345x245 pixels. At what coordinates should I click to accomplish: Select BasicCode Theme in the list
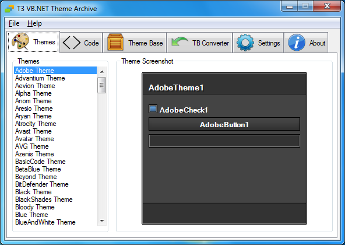(55, 162)
